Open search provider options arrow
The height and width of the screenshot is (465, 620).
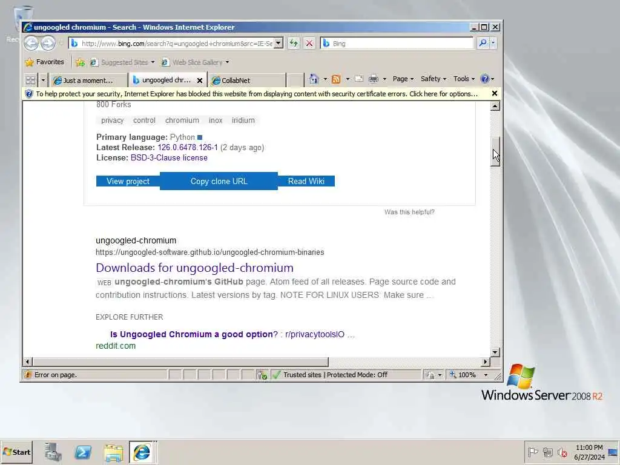point(493,43)
